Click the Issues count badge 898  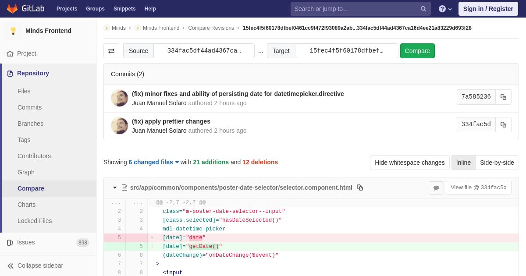[83, 242]
